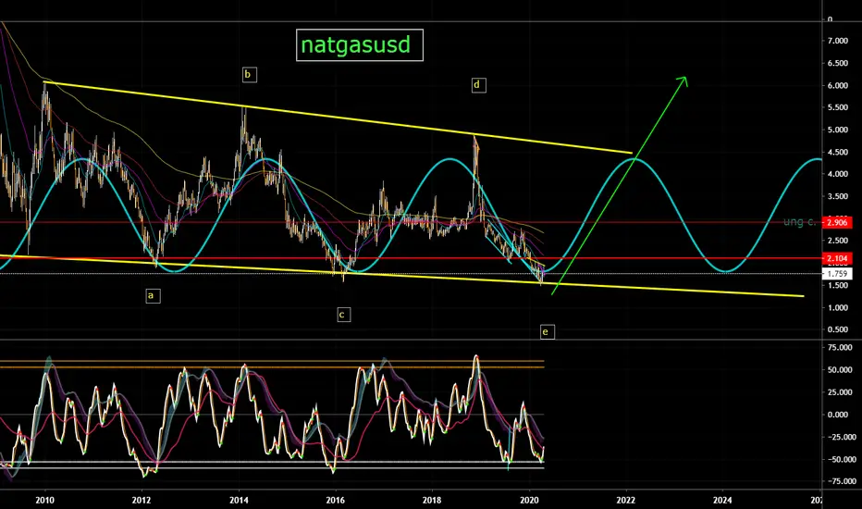Click the 2018 date on the time axis
The width and height of the screenshot is (862, 509).
(x=432, y=500)
